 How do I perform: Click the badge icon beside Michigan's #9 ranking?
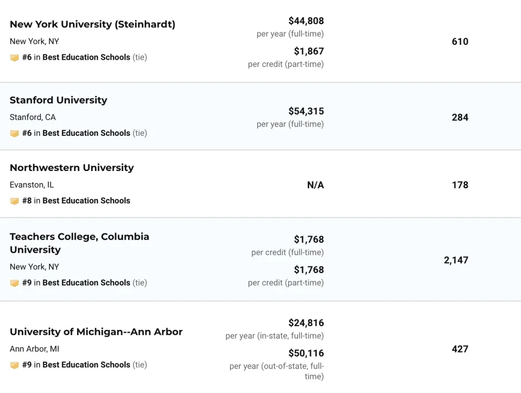pos(14,365)
